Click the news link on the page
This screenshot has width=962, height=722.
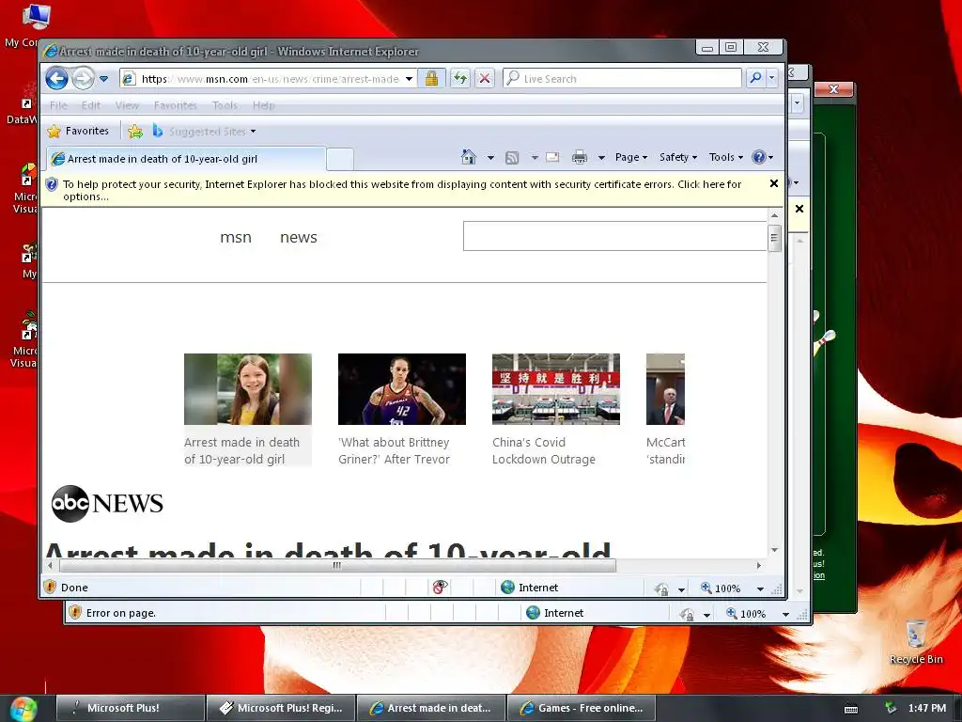pos(299,238)
